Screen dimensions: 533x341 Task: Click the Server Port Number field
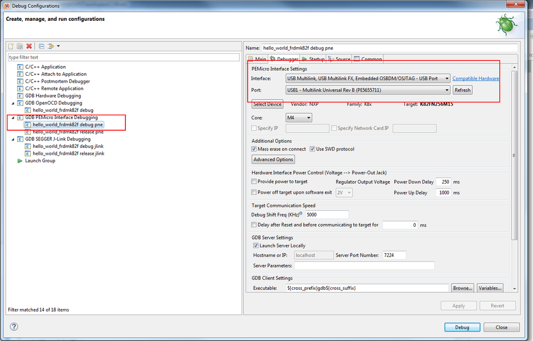pyautogui.click(x=394, y=255)
